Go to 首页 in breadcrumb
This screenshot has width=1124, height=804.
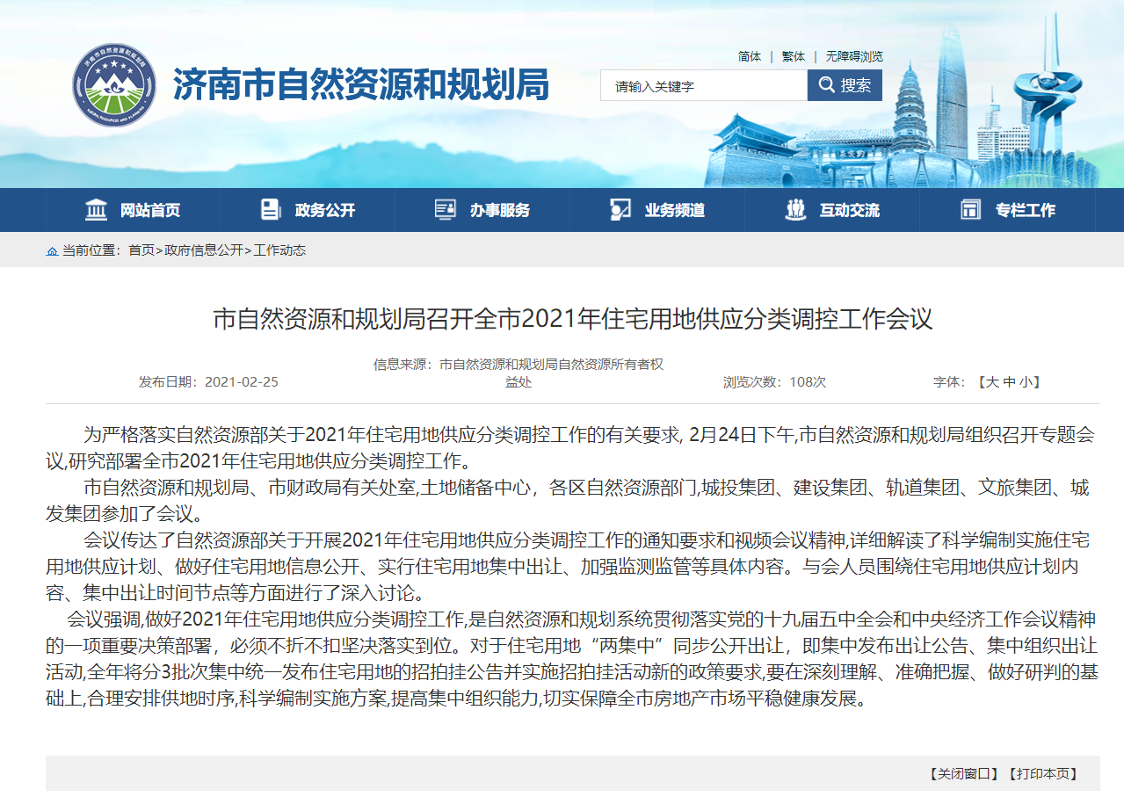coord(141,250)
